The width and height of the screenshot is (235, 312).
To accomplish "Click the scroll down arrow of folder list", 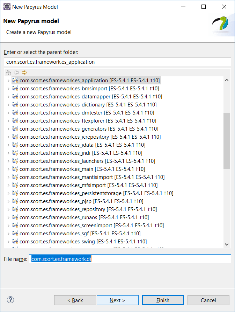I will pos(227,244).
